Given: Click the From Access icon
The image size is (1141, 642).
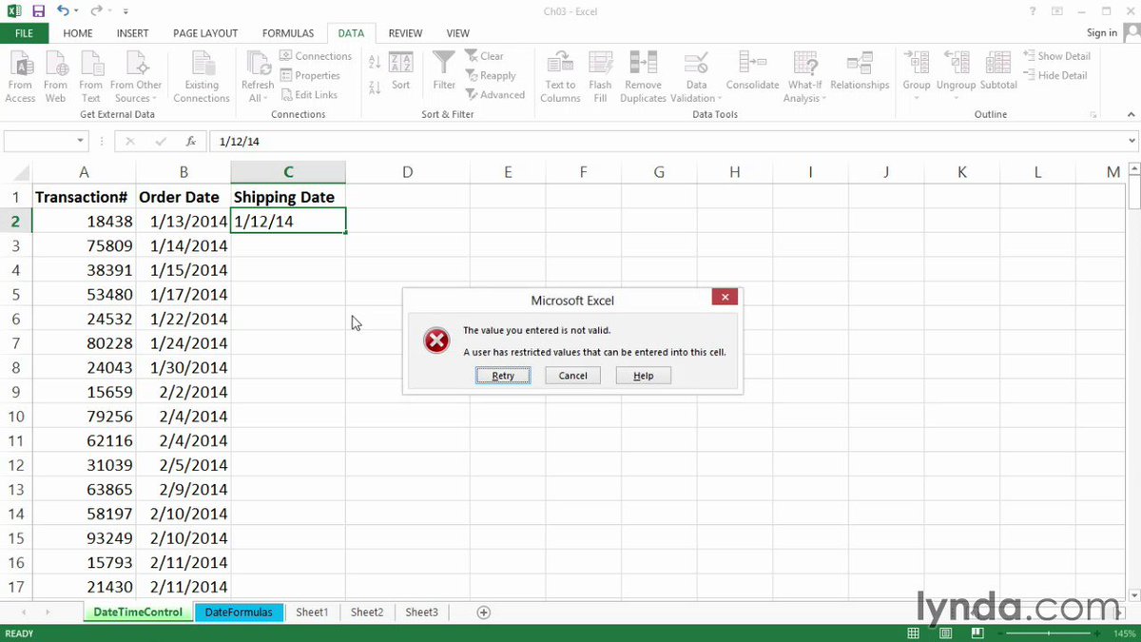Looking at the screenshot, I should point(20,76).
